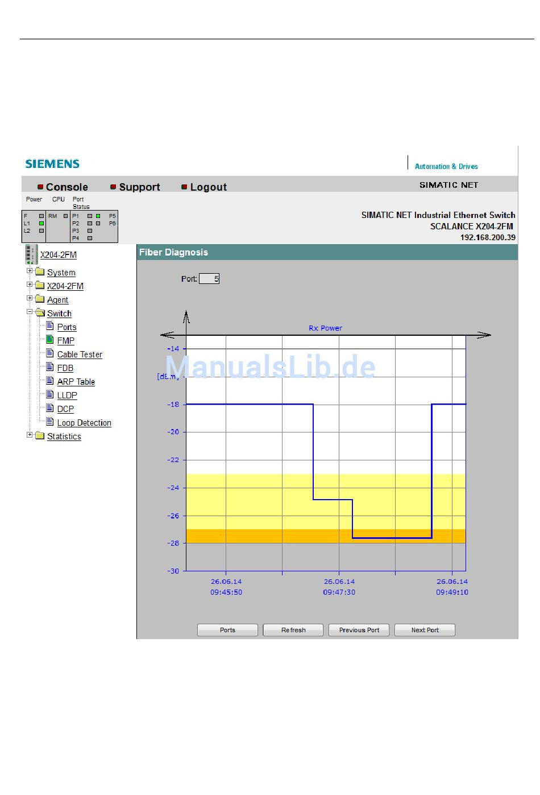Click the Automation & Drives link
Viewport: 540px width, 795px height.
point(446,167)
